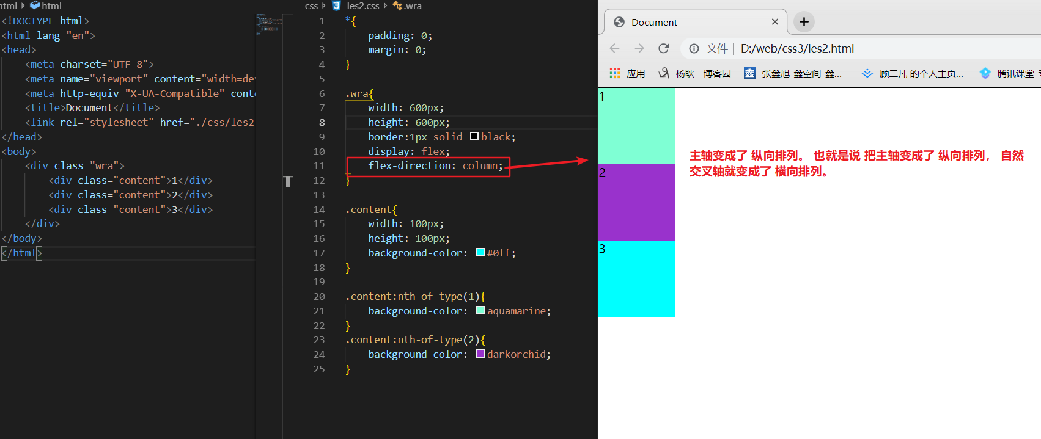Open the 杨耿 - 博客园 bookmark
1041x439 pixels.
[695, 73]
